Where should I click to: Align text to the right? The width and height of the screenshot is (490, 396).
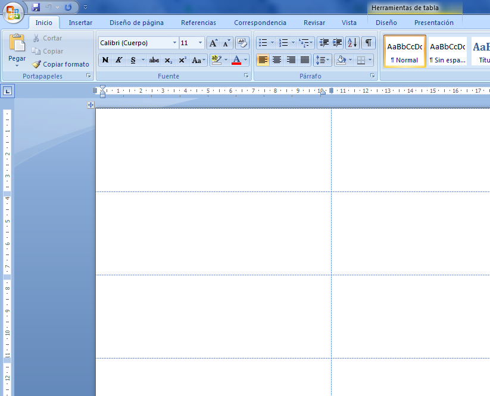point(291,60)
